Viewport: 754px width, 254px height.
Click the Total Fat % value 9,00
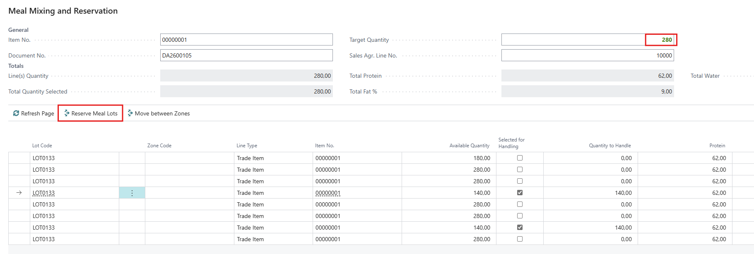[588, 91]
